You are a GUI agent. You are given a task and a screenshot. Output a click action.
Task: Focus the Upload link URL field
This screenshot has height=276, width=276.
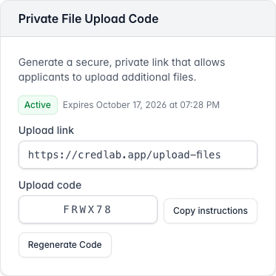[x=138, y=155]
